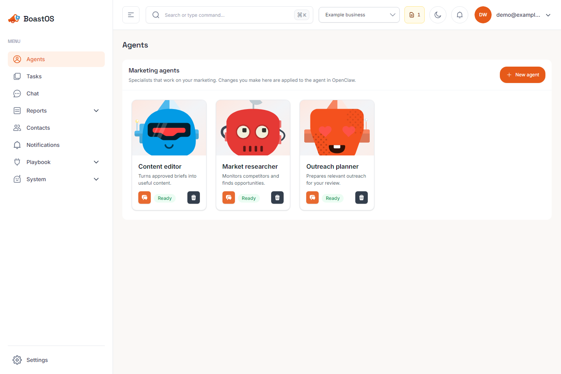The width and height of the screenshot is (561, 374).
Task: Click the Playbook sidebar item label
Action: point(39,162)
